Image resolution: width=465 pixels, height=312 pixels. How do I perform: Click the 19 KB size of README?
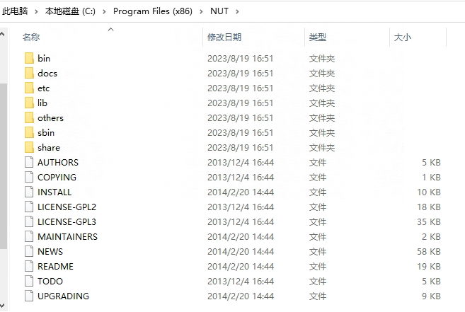point(429,266)
